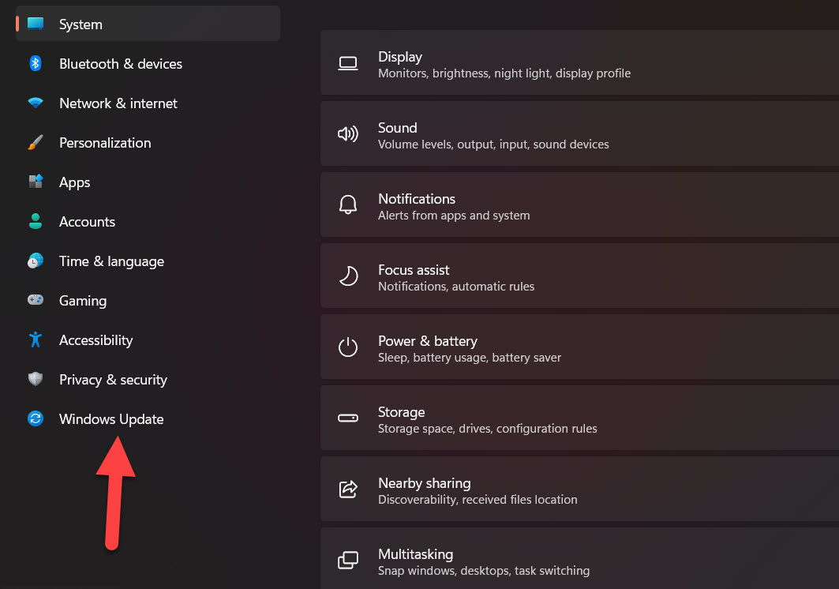Click the Sound speaker icon
The width and height of the screenshot is (839, 589).
click(348, 134)
